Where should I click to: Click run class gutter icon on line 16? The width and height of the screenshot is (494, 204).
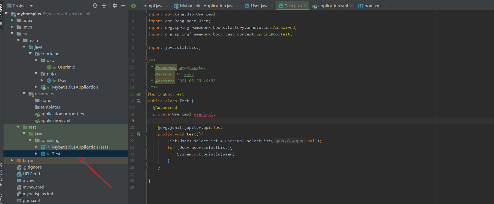pyautogui.click(x=139, y=101)
